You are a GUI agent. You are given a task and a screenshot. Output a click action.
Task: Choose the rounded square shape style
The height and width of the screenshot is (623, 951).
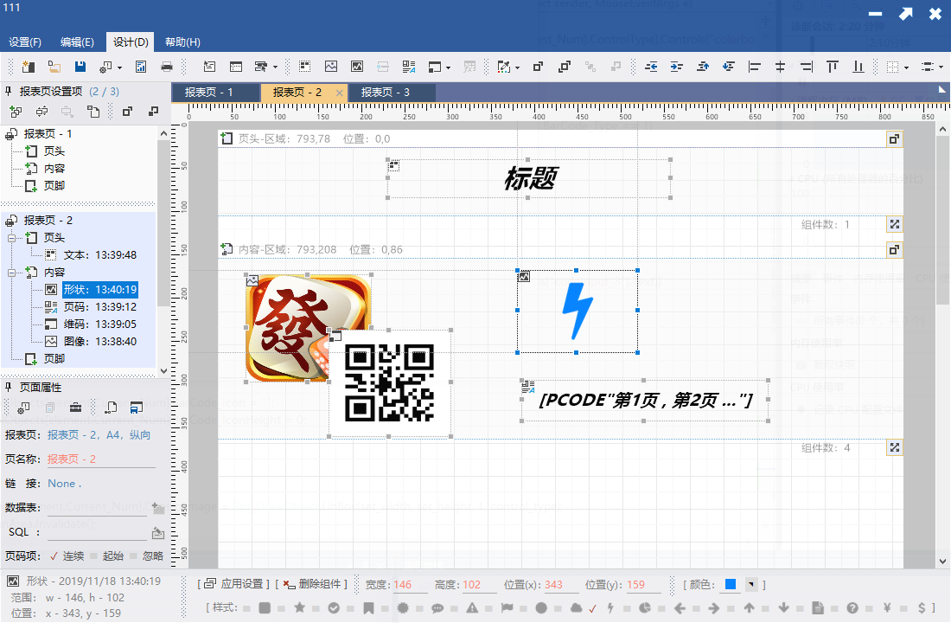pos(265,607)
